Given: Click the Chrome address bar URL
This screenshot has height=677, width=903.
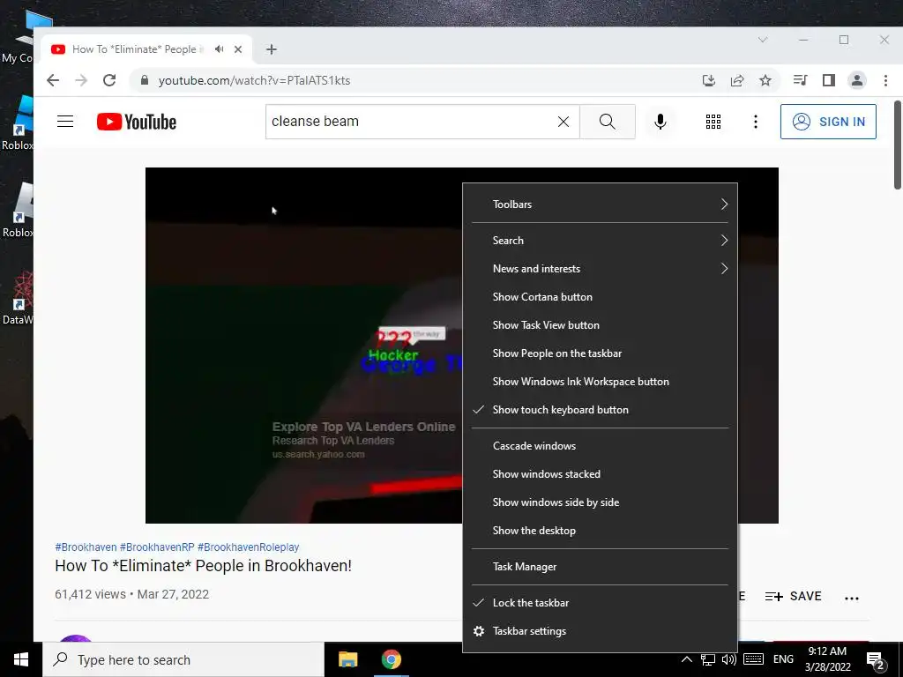Looking at the screenshot, I should point(255,80).
